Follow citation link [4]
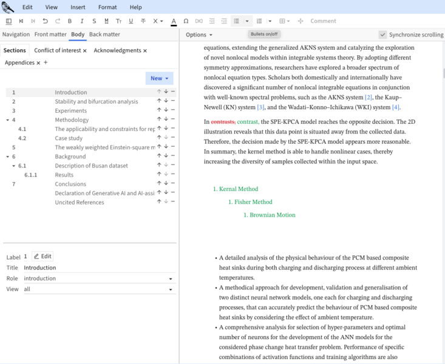 pyautogui.click(x=396, y=107)
